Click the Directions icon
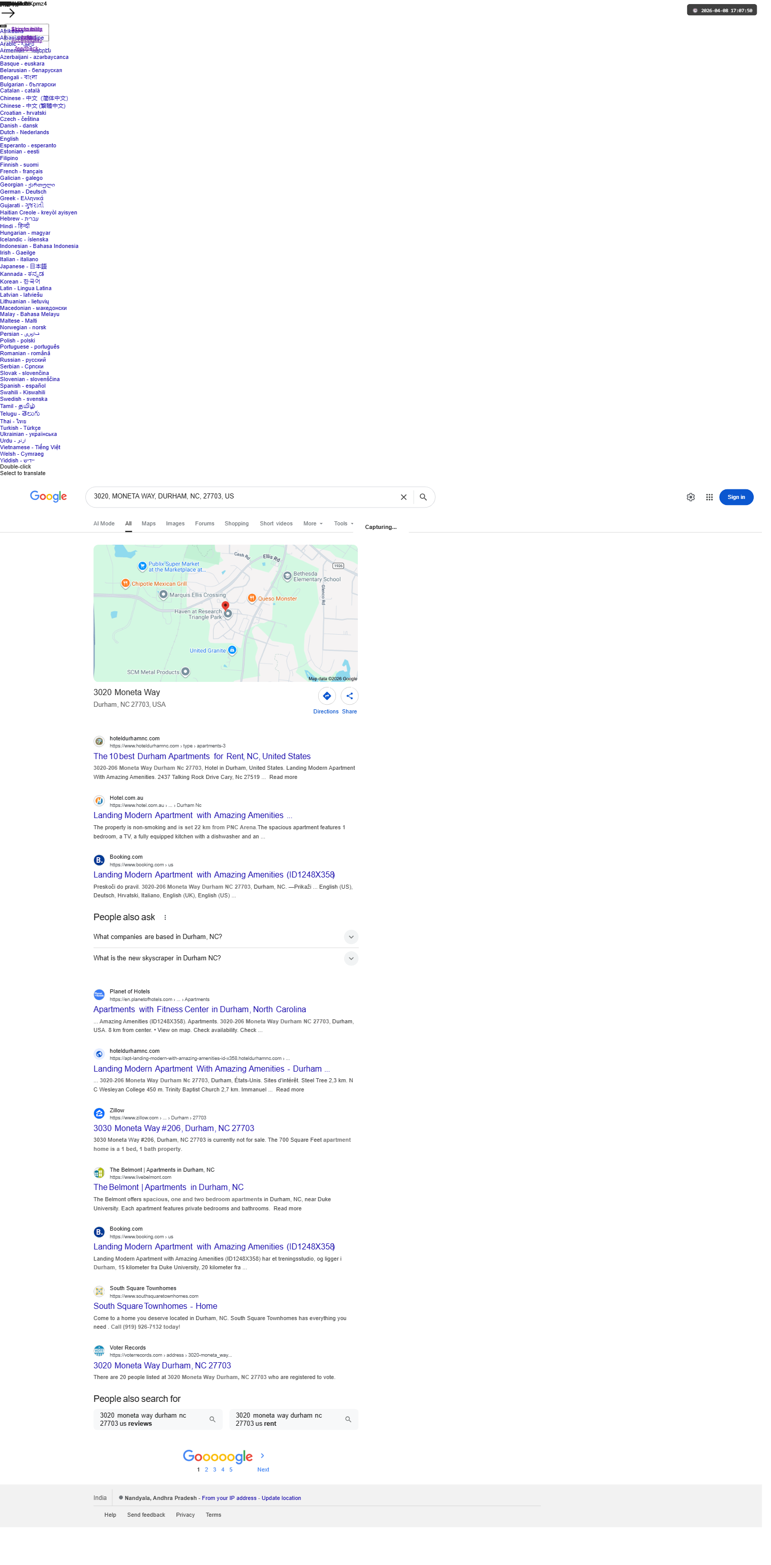 point(327,696)
